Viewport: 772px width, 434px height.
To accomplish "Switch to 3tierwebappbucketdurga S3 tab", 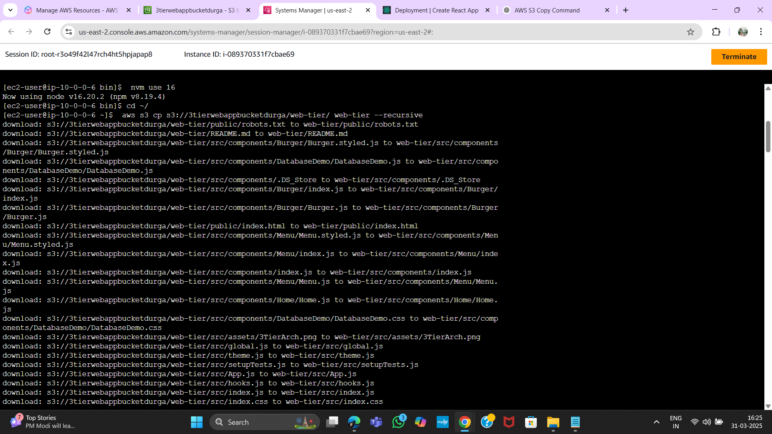I will pos(197,10).
